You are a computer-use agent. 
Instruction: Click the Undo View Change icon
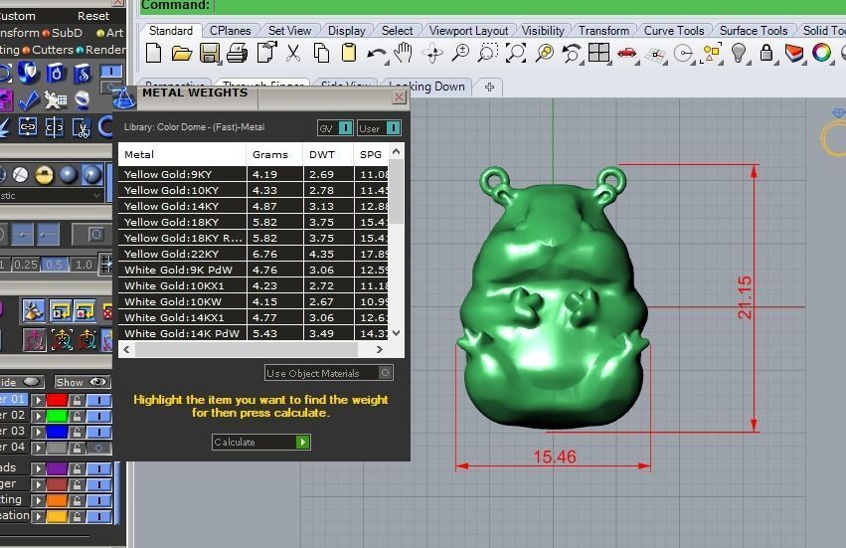(x=572, y=54)
